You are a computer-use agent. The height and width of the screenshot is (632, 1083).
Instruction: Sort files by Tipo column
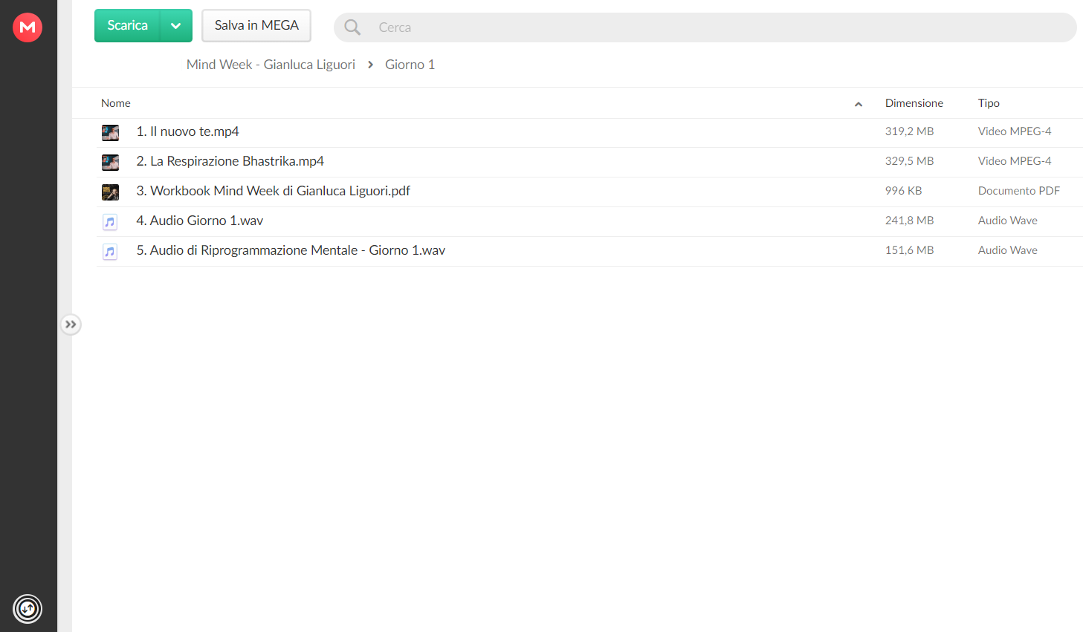(989, 103)
